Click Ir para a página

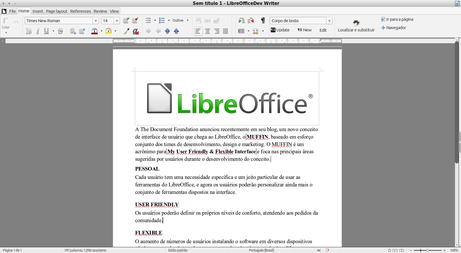tap(397, 19)
